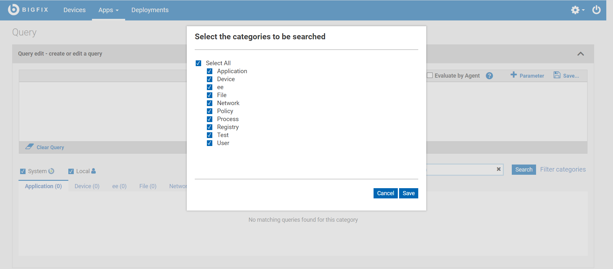The image size is (613, 269).
Task: Switch to the Device (0) tab
Action: point(87,186)
